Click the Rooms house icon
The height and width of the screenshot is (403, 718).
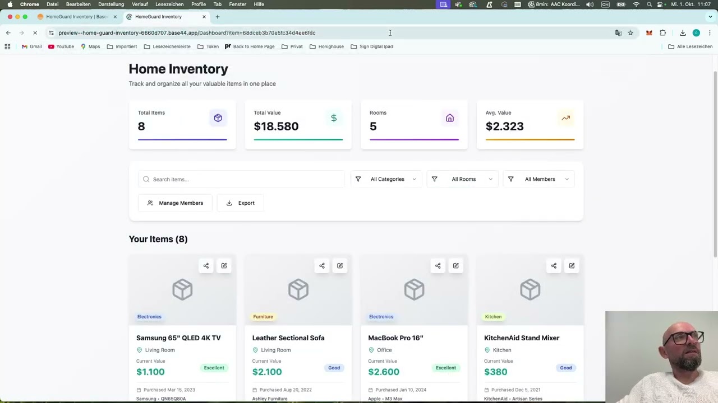pyautogui.click(x=449, y=118)
